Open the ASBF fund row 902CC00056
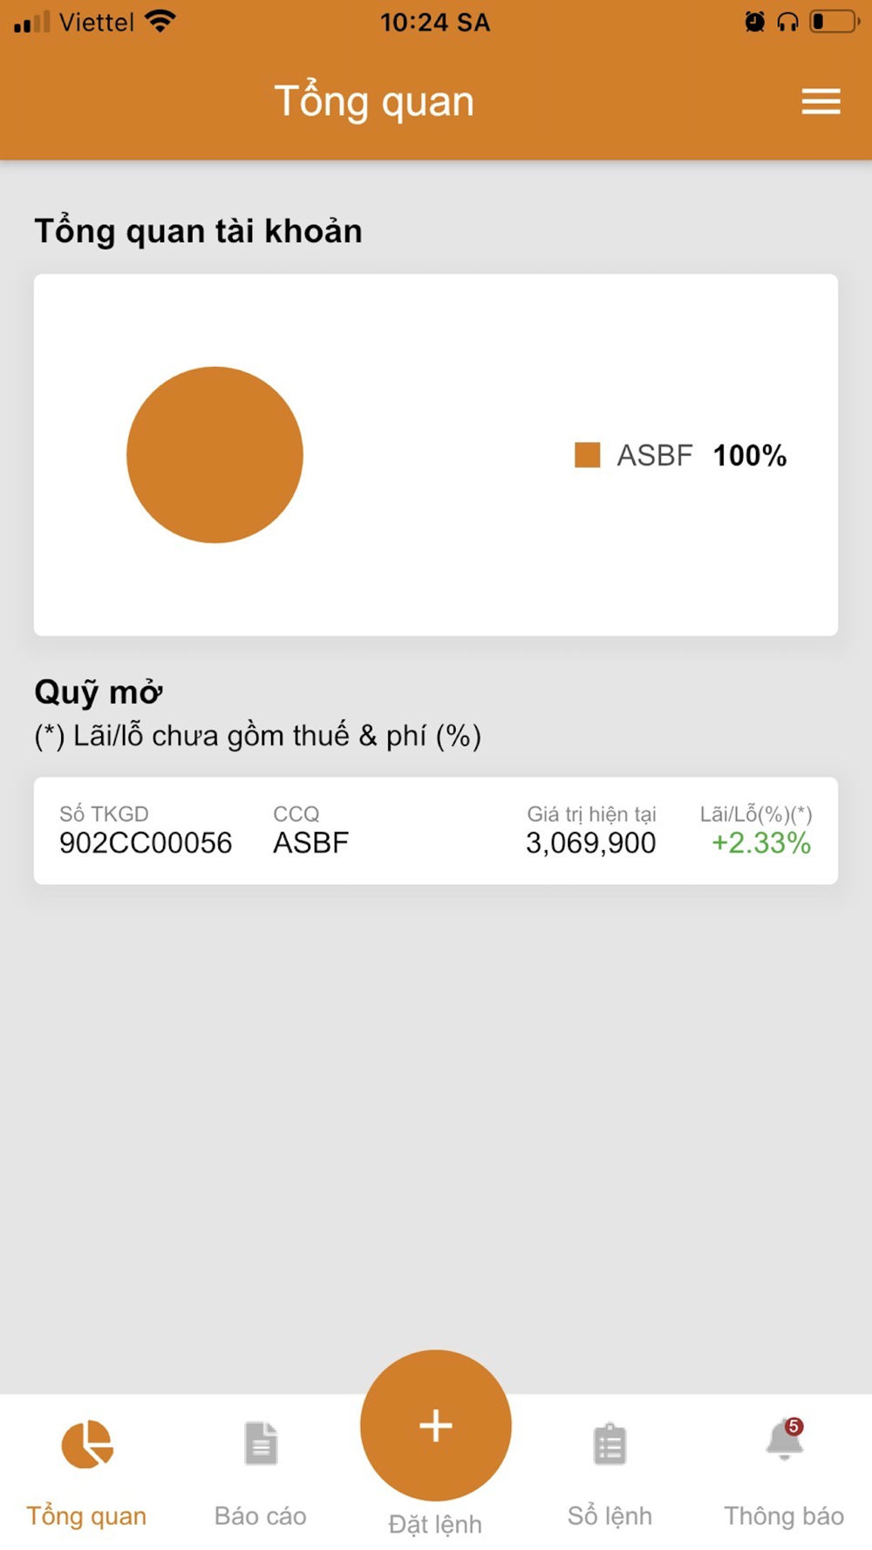 point(436,831)
